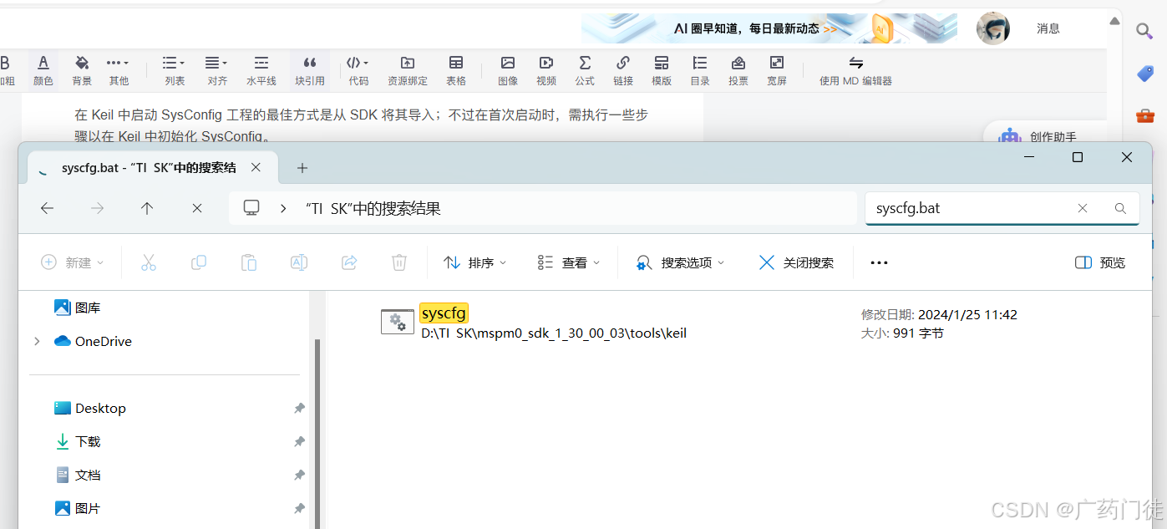Viewport: 1167px width, 529px height.
Task: Click the Cut (scissors) icon
Action: click(x=149, y=262)
